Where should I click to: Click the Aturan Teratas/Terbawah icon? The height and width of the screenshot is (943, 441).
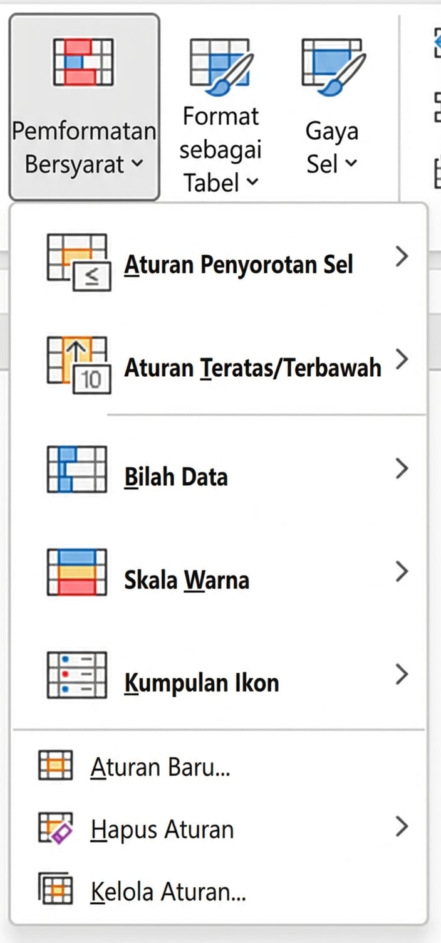pos(78,365)
